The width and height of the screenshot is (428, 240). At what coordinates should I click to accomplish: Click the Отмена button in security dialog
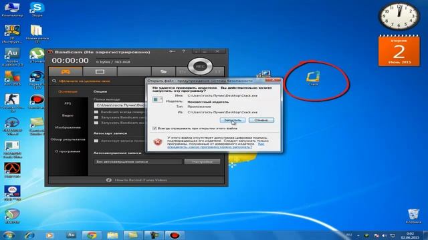pos(261,120)
